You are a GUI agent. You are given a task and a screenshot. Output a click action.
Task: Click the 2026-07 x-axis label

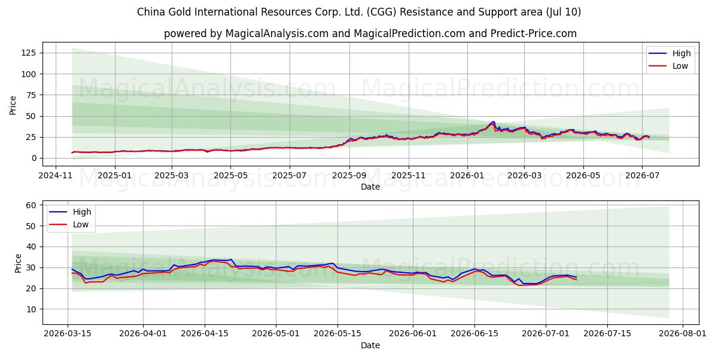pos(642,175)
